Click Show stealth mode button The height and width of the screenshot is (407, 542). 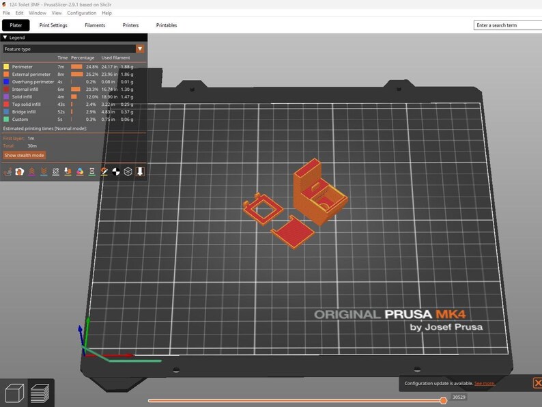pyautogui.click(x=24, y=155)
